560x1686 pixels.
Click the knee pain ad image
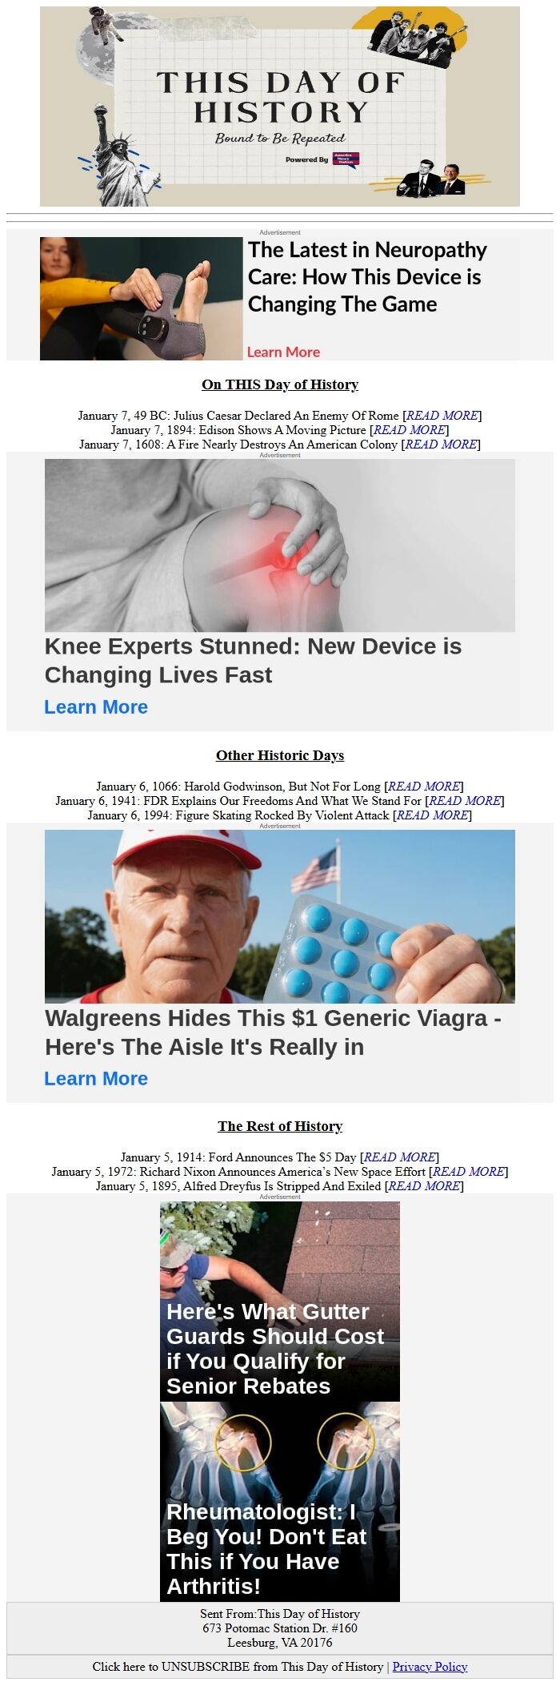pos(280,545)
